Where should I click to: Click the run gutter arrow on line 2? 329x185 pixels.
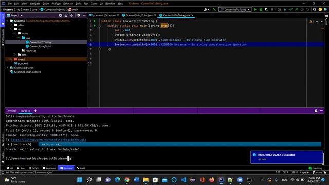(x=95, y=26)
